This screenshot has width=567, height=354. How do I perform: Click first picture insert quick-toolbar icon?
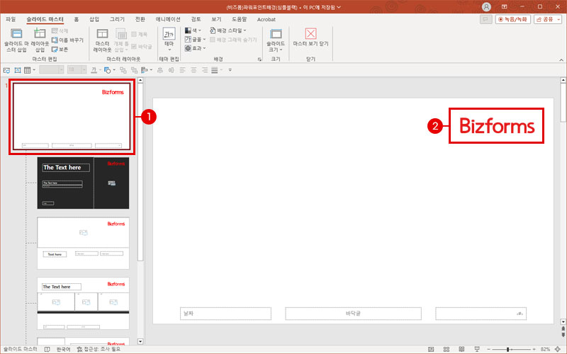tap(6, 70)
